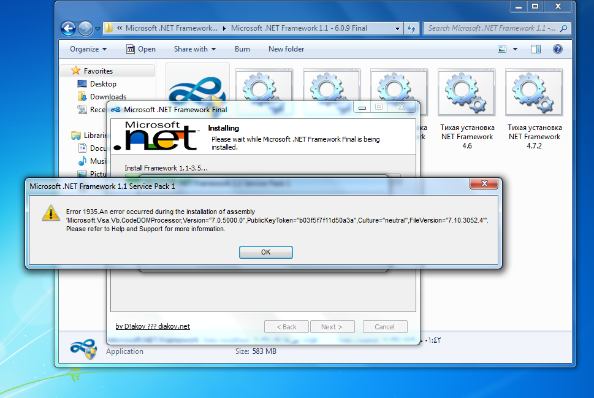The height and width of the screenshot is (398, 594).
Task: Click the 'Microsoft .NET Framework 1.1 - 6.0.9 Final' breadcrumb
Action: click(x=299, y=28)
